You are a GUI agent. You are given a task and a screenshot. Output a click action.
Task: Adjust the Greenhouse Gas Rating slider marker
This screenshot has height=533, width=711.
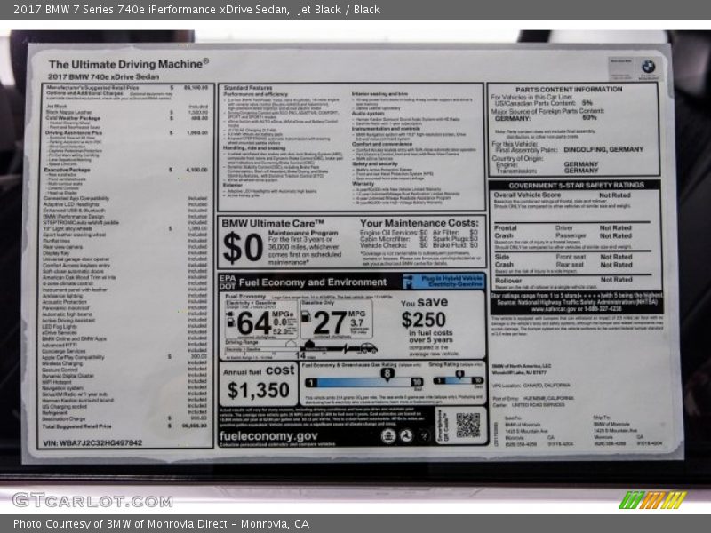(x=387, y=375)
